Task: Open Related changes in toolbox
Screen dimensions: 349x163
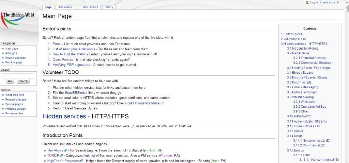Action: point(16,99)
